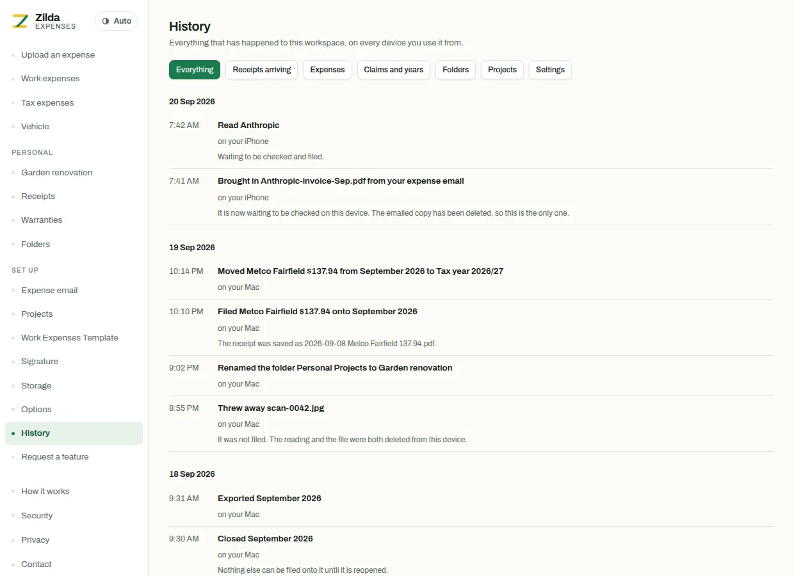The height and width of the screenshot is (576, 794).
Task: Choose the Projects filter tab in History
Action: point(503,70)
